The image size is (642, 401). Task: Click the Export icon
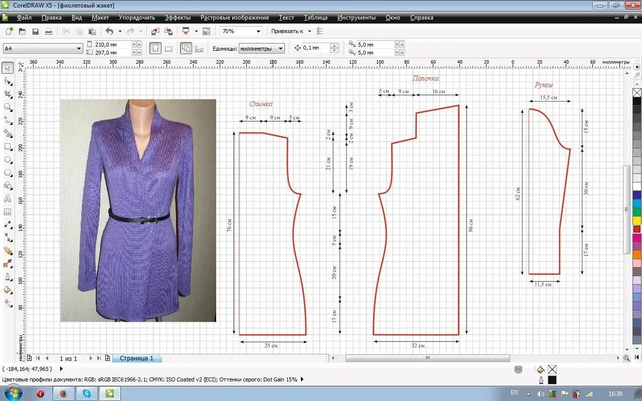[169, 31]
